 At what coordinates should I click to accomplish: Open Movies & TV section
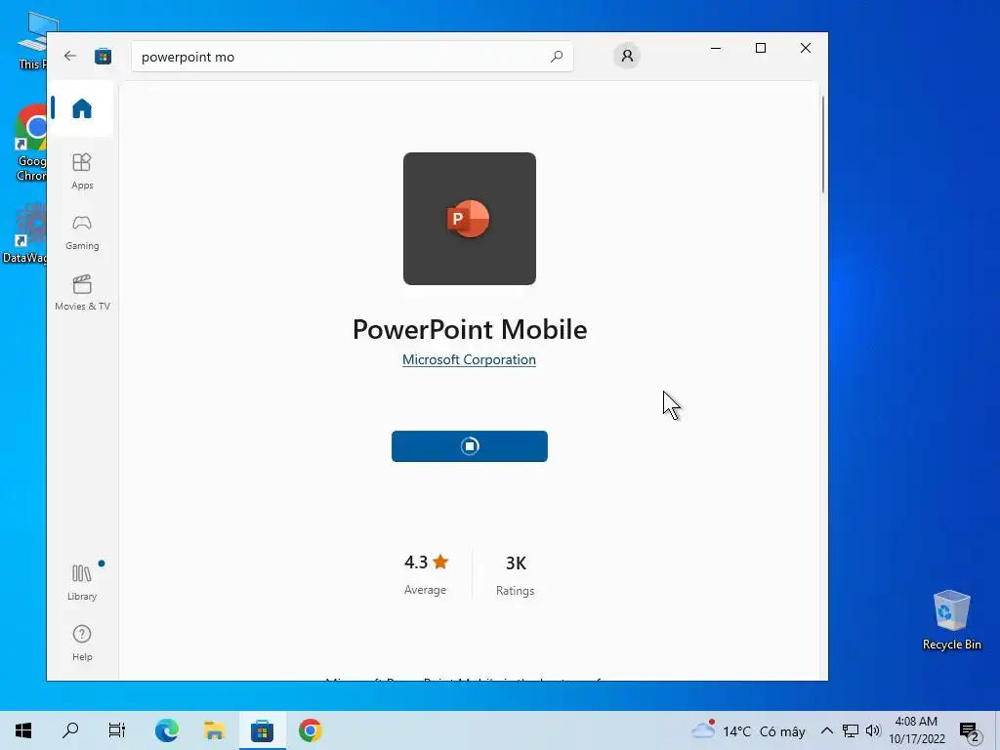82,293
